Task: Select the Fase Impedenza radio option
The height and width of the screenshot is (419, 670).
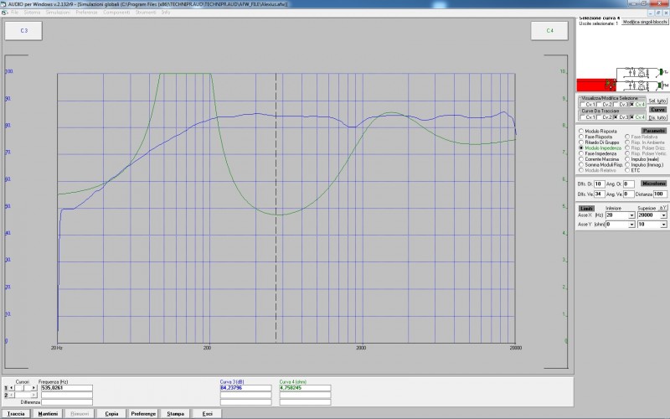Action: [597, 153]
